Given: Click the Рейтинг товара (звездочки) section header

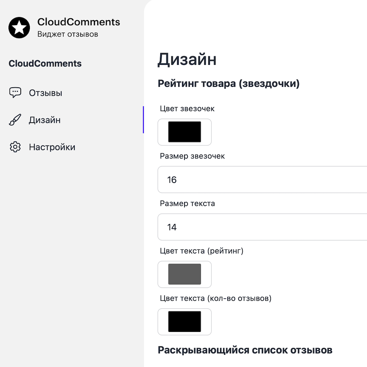Looking at the screenshot, I should pyautogui.click(x=228, y=83).
